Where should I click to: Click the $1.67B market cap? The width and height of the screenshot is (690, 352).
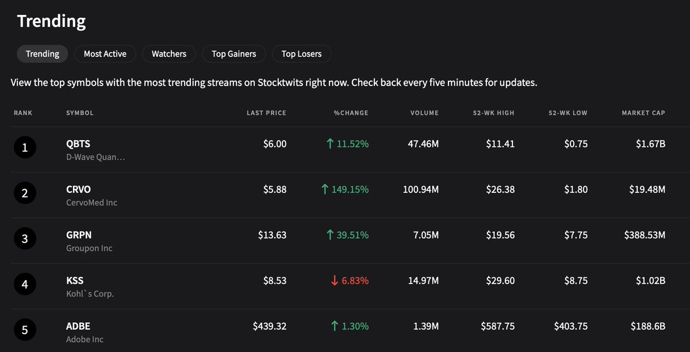tap(650, 144)
